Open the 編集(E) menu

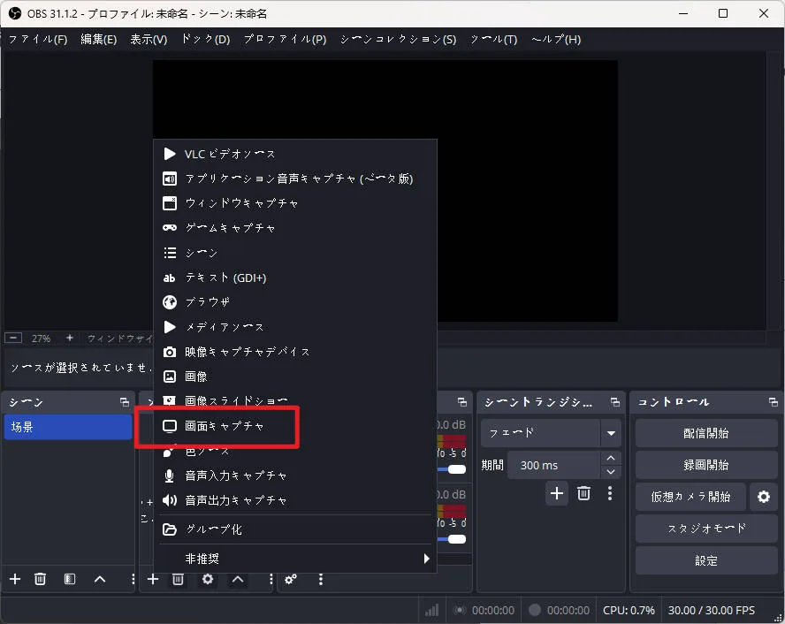click(x=99, y=40)
